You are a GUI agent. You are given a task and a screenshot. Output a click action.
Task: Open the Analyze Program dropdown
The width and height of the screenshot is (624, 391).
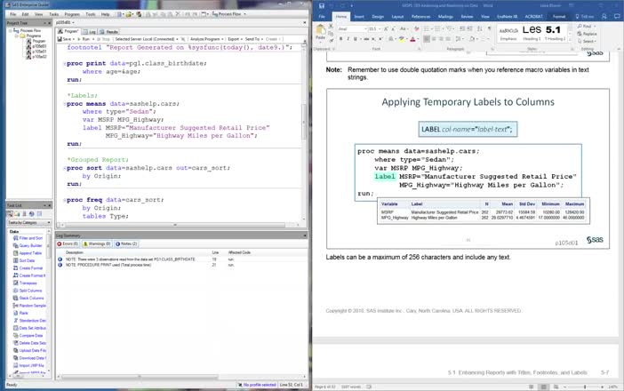(204, 39)
